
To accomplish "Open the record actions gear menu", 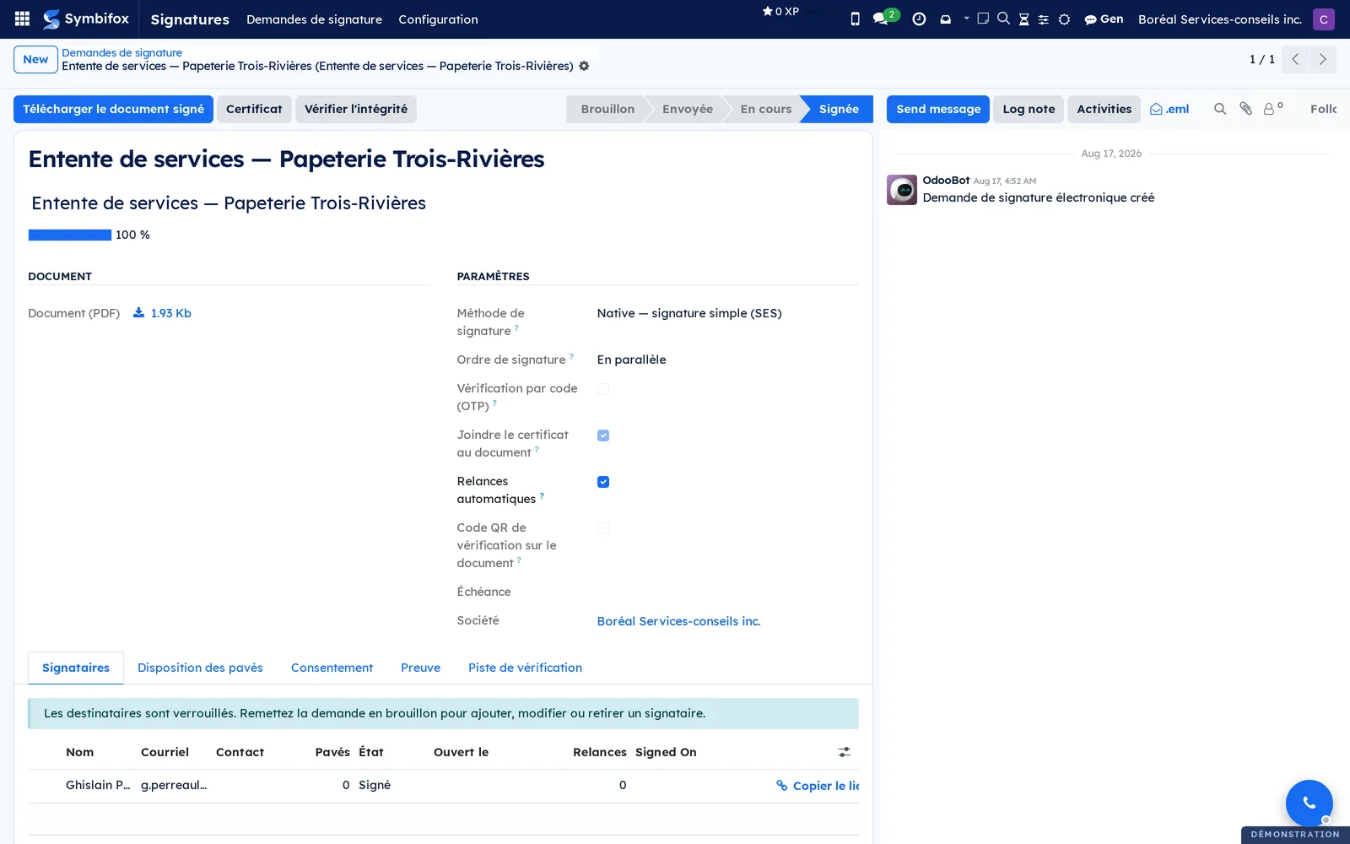I will pos(584,66).
